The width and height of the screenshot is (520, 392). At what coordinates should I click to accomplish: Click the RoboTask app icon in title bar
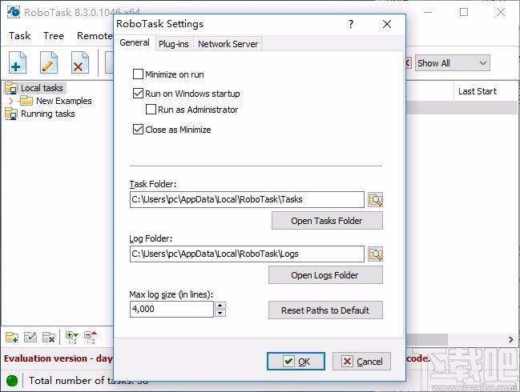pyautogui.click(x=14, y=12)
